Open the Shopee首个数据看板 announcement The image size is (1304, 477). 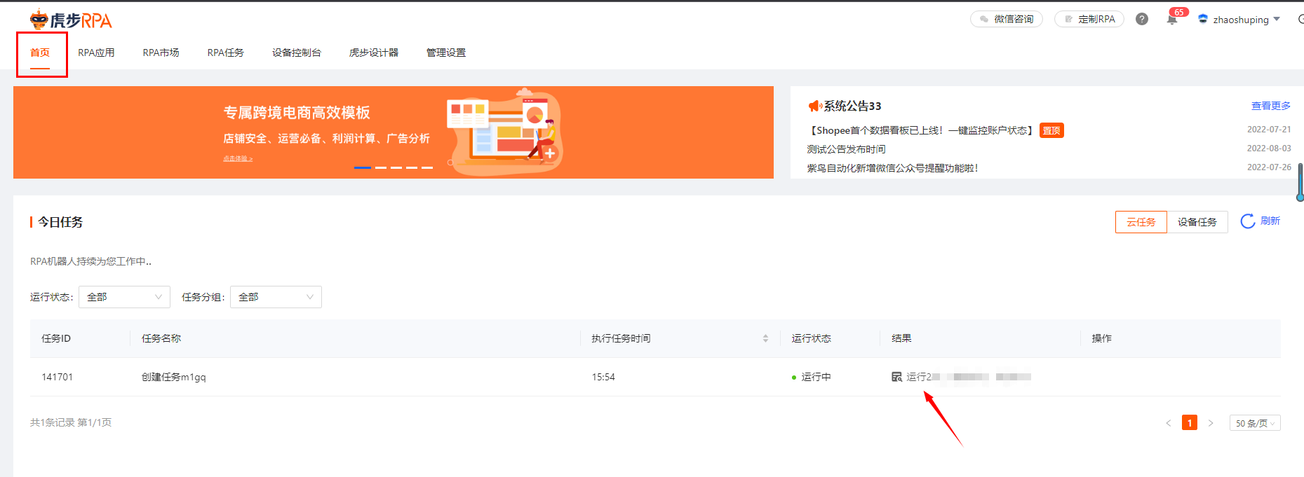(x=921, y=130)
